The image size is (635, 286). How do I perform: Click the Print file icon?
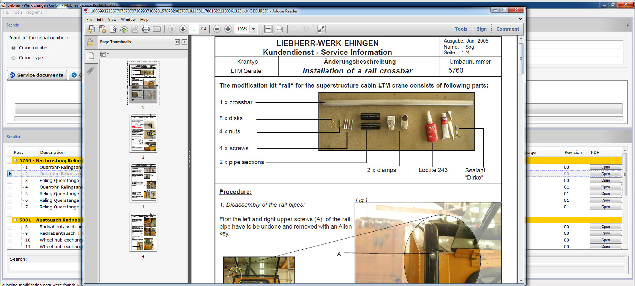point(146,29)
